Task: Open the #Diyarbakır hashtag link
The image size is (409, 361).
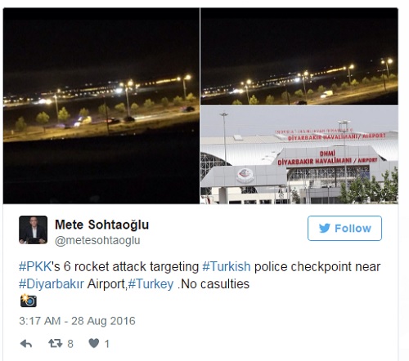Action: (52, 284)
